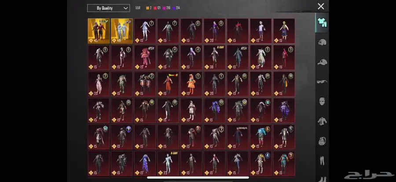
Task: Select the blue and yellow robe outfit
Action: pos(284,31)
